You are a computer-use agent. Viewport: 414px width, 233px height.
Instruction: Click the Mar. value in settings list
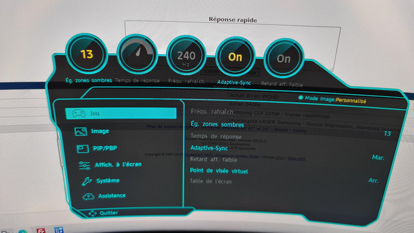coord(378,158)
